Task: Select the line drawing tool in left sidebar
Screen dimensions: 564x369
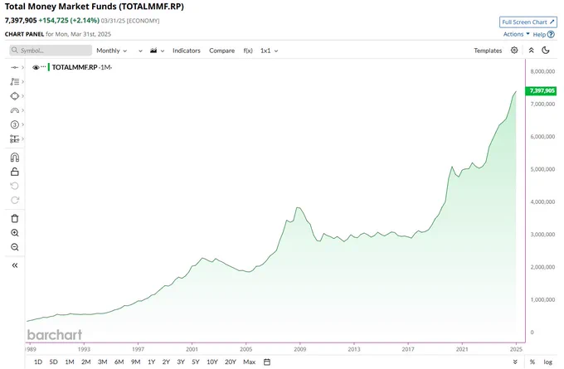Action: (x=14, y=67)
